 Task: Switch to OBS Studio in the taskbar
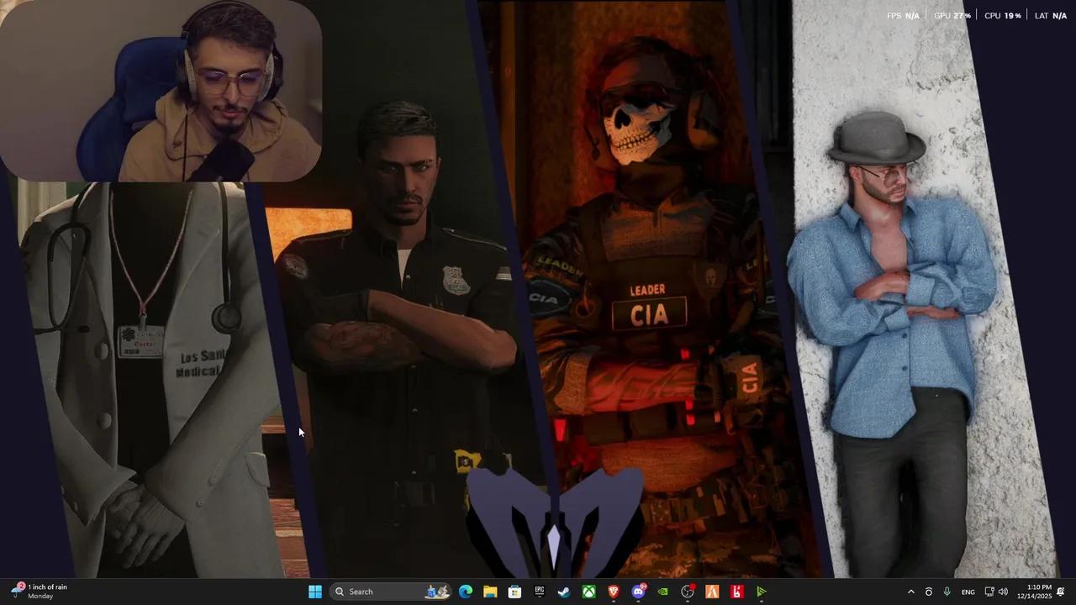click(688, 592)
